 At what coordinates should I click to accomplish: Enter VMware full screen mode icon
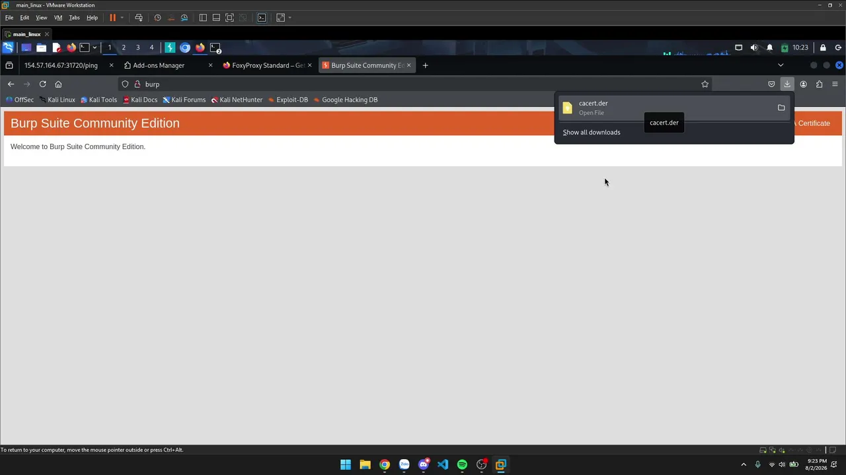point(229,18)
